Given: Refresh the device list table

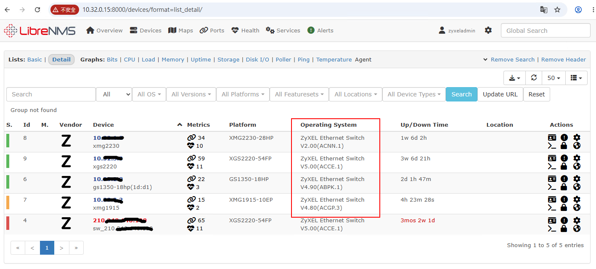Looking at the screenshot, I should tap(534, 78).
